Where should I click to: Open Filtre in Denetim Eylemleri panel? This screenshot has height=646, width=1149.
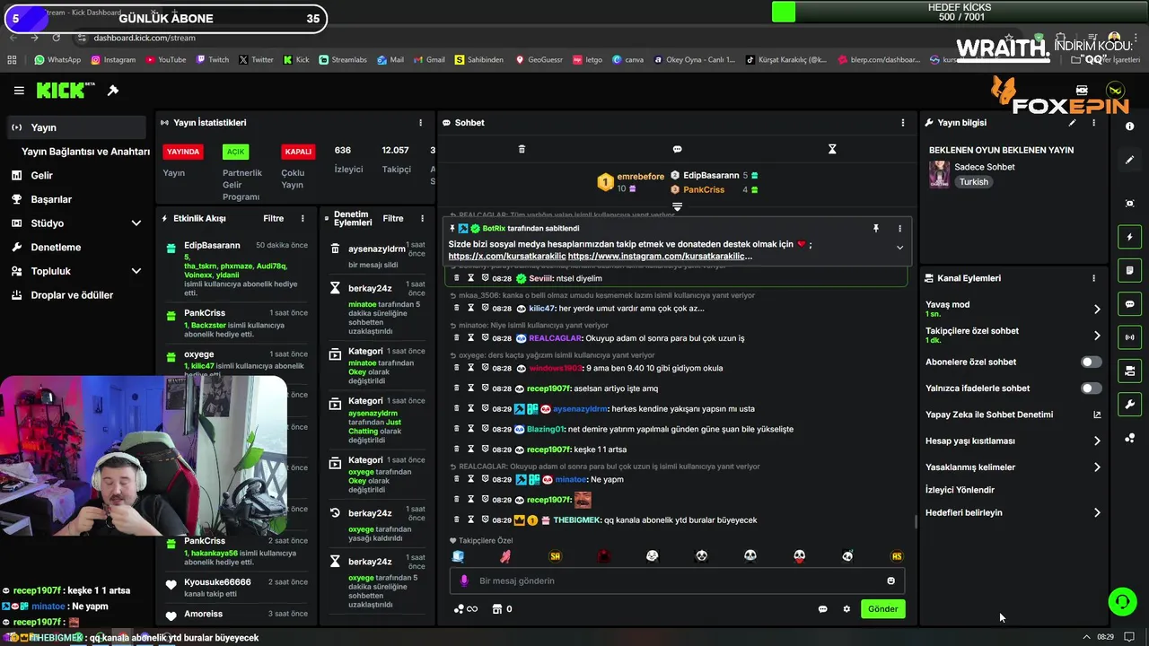point(393,218)
